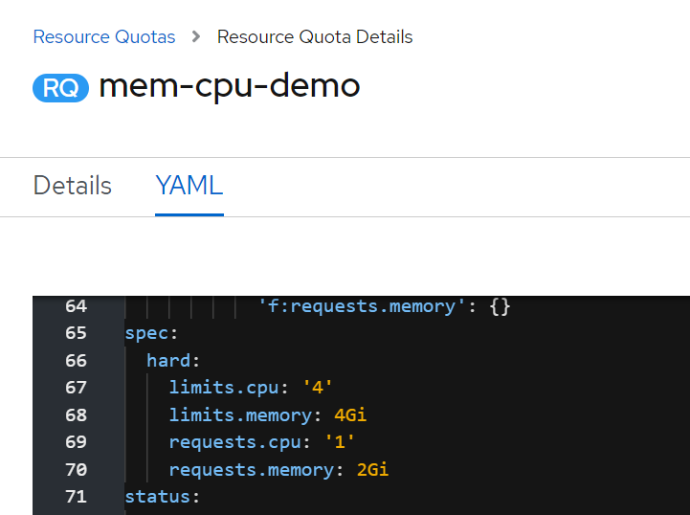
Task: Select the YAML tab
Action: [189, 186]
